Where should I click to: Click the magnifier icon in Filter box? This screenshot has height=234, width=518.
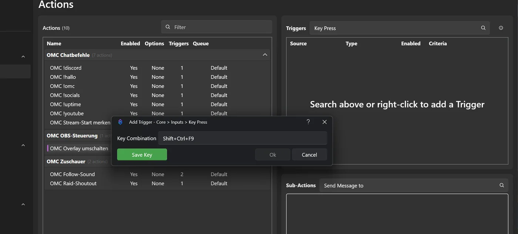coord(168,27)
